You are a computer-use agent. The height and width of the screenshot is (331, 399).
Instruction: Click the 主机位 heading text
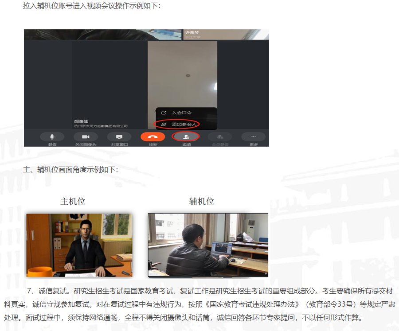73,202
